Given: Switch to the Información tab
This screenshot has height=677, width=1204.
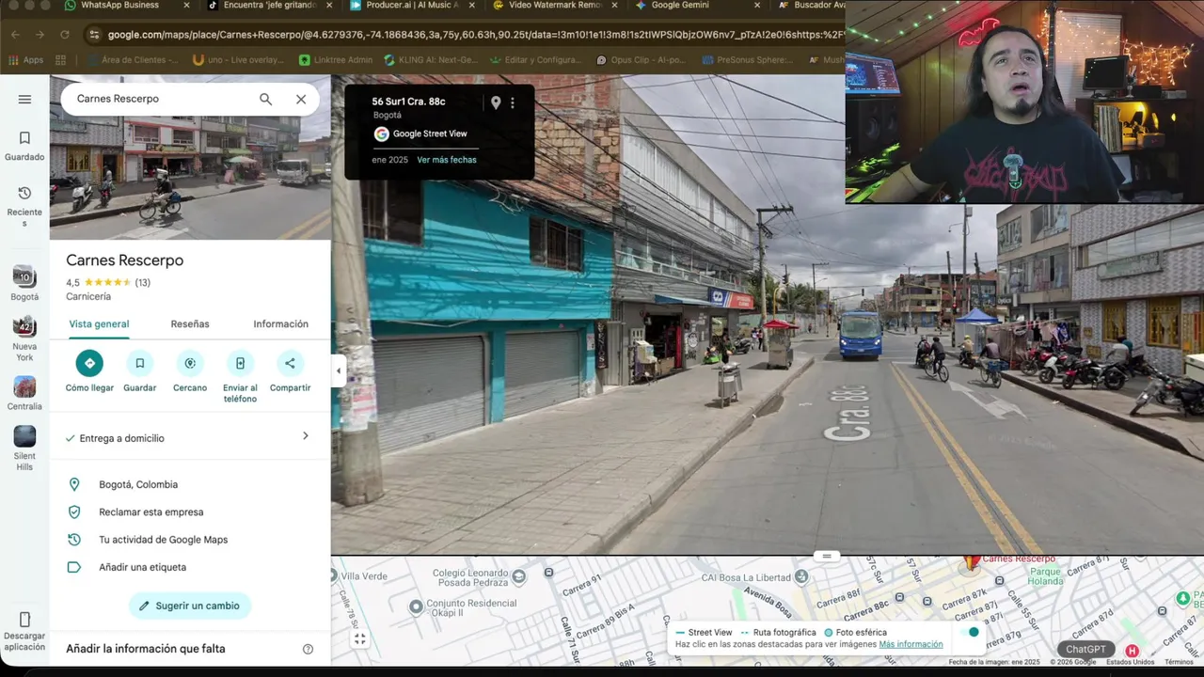Looking at the screenshot, I should pyautogui.click(x=280, y=324).
